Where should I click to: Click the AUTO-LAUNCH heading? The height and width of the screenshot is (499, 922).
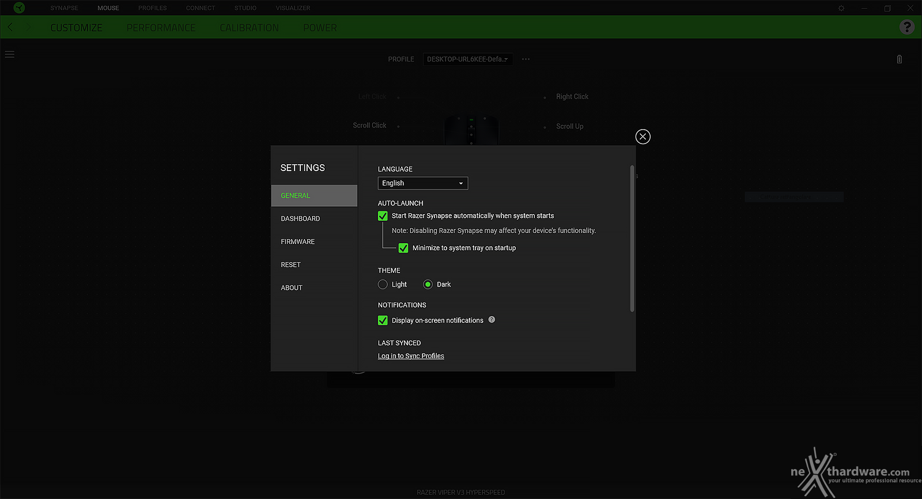pos(400,203)
